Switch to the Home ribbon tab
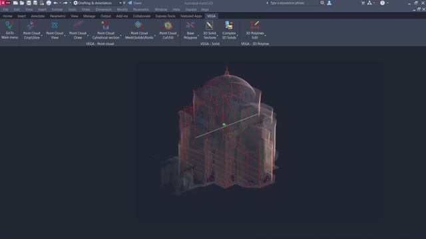The height and width of the screenshot is (239, 426). click(7, 16)
